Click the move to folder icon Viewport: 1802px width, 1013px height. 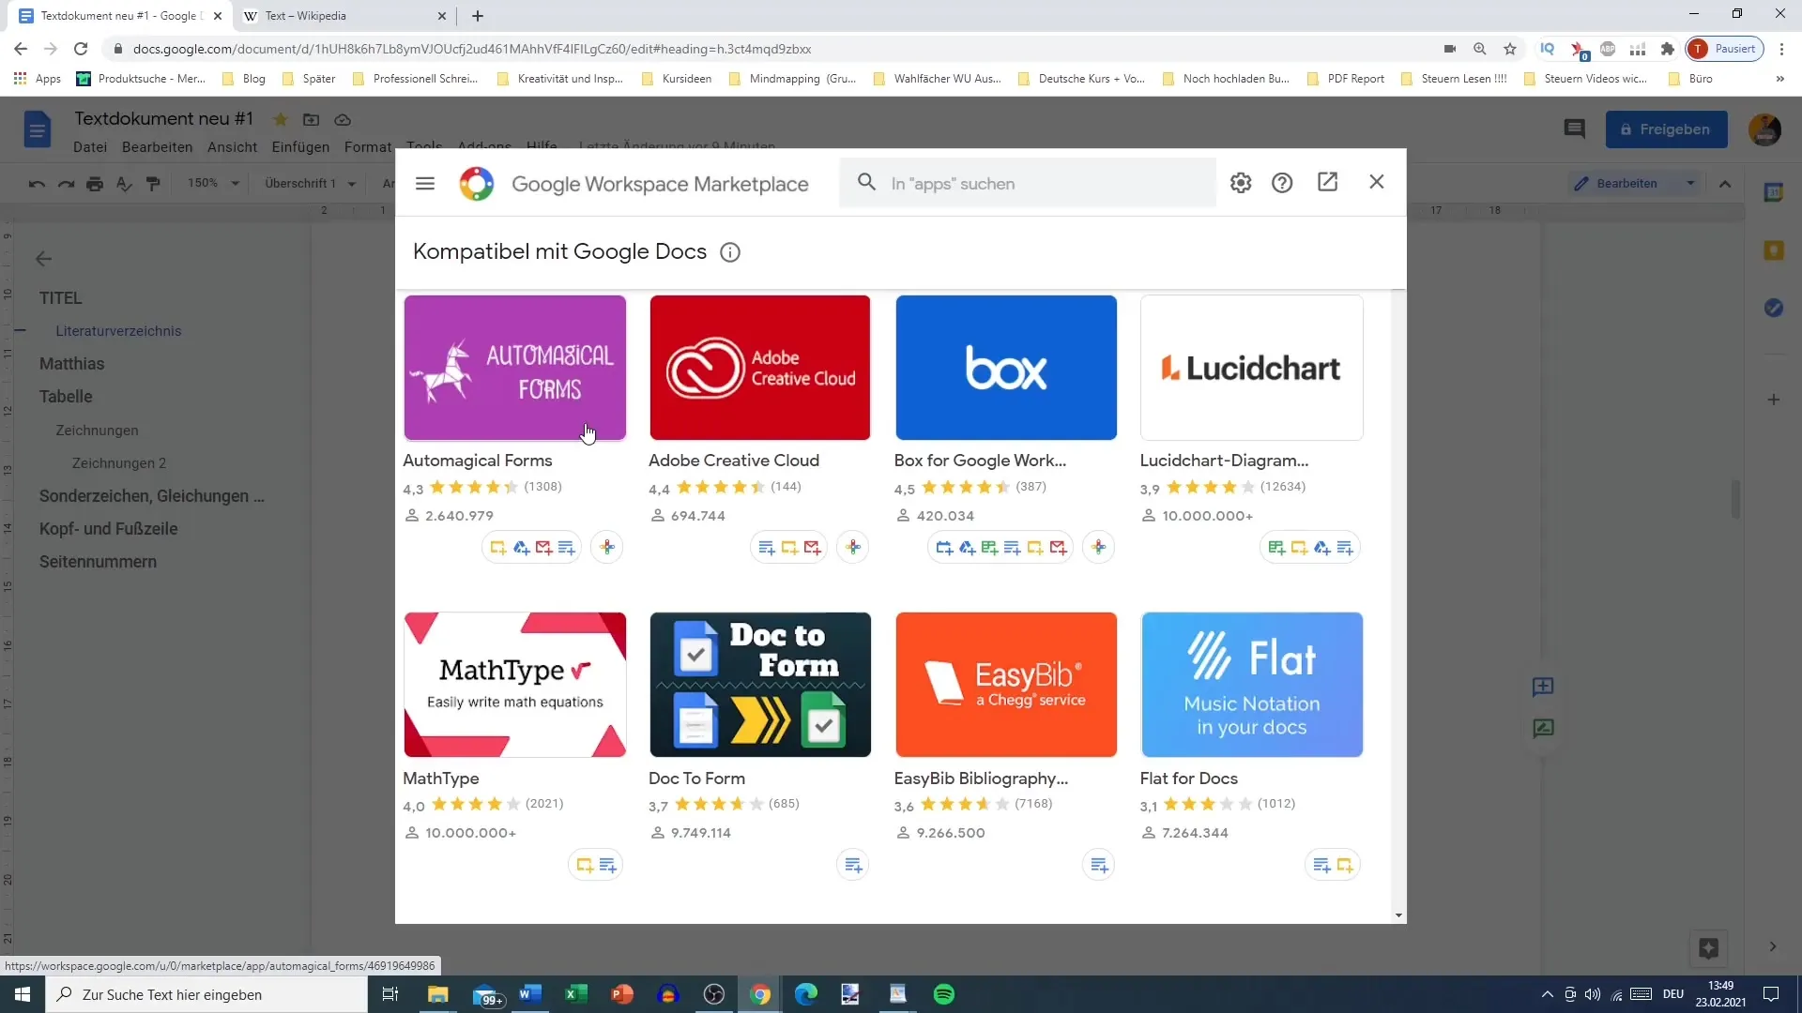click(x=311, y=119)
